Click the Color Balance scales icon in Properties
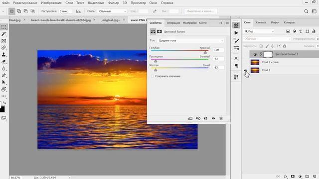This screenshot has width=319, height=179. (x=153, y=31)
